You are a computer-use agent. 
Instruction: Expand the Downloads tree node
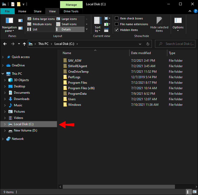click(5, 99)
